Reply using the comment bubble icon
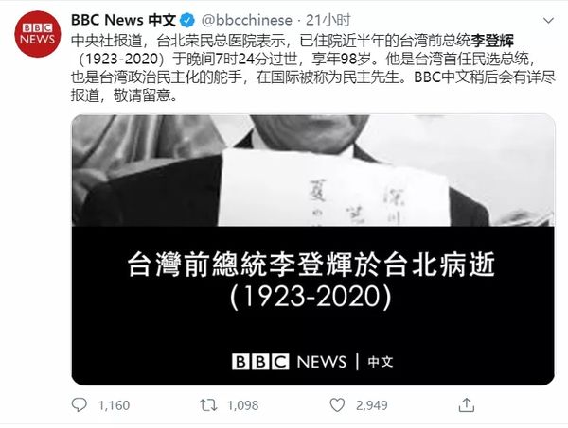The image size is (568, 428). pos(79,405)
